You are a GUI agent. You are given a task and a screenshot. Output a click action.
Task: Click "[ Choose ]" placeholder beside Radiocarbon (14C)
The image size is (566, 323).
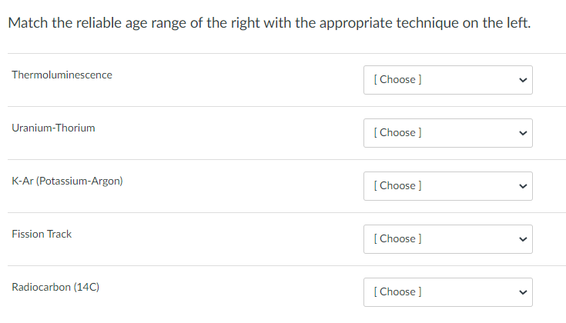(397, 292)
